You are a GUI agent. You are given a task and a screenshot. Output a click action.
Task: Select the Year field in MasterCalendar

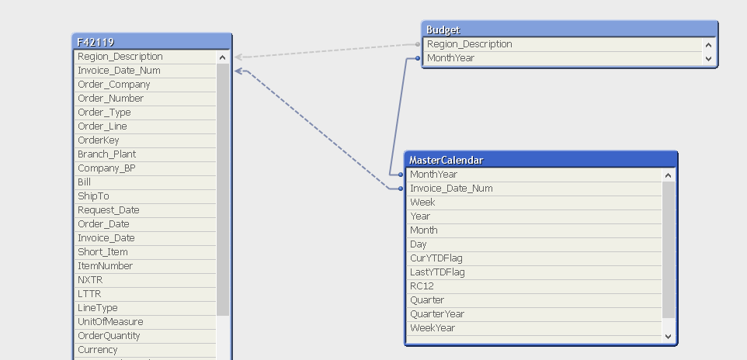(x=534, y=216)
